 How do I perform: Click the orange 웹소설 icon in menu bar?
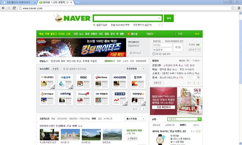129,34
